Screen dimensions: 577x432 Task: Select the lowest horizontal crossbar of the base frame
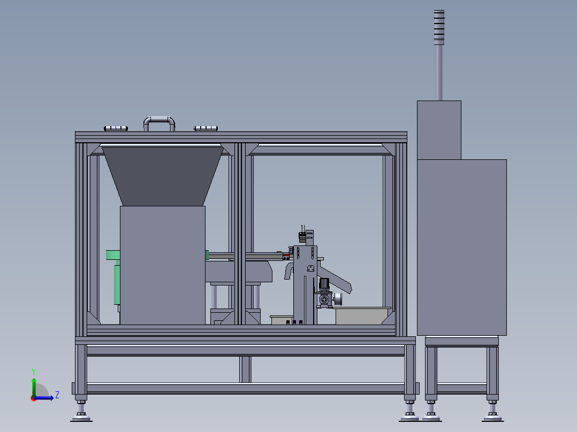pos(246,389)
